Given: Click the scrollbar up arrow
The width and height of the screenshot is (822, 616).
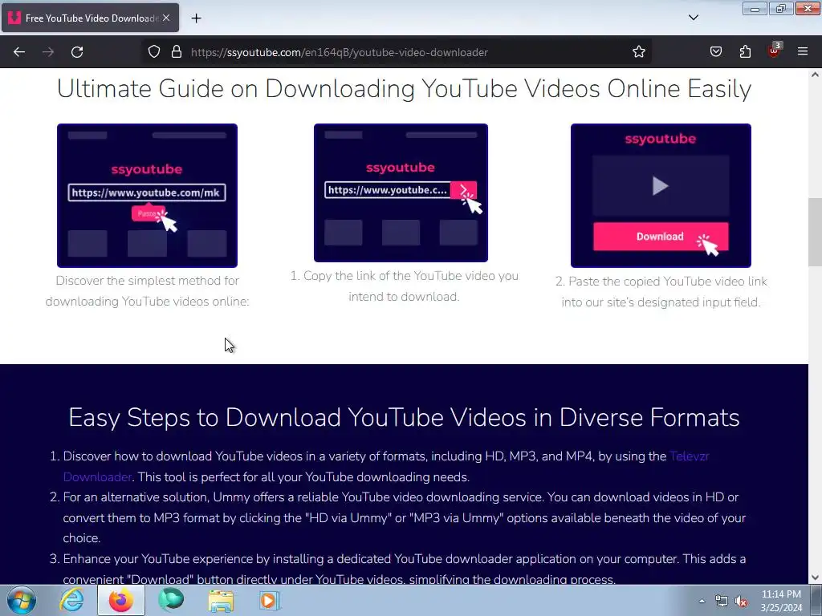Looking at the screenshot, I should pos(815,75).
